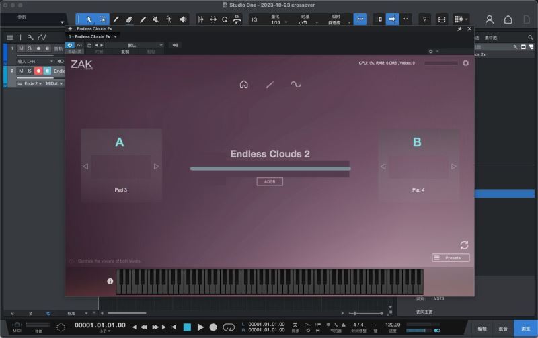The image size is (538, 338).
Task: Click tempo value 120.00
Action: 393,325
